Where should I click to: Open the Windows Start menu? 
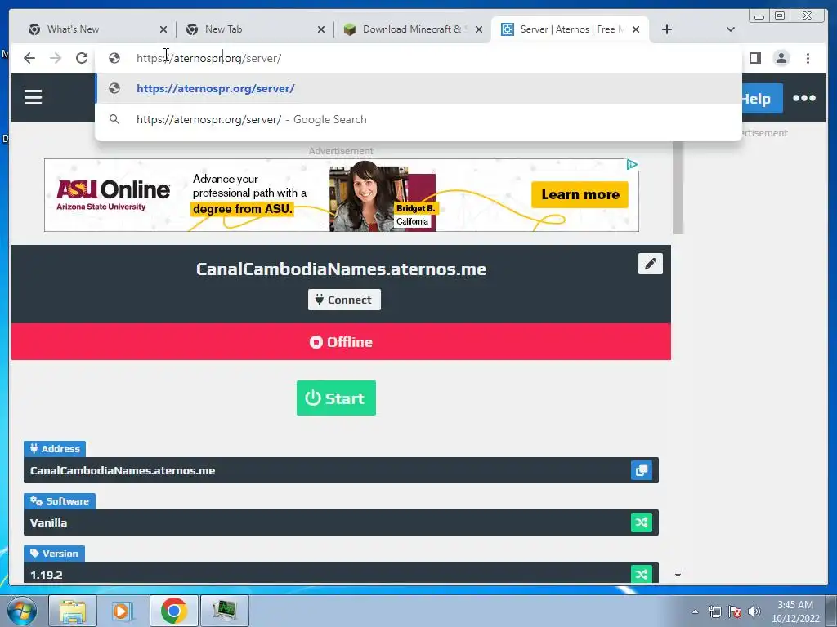tap(20, 611)
